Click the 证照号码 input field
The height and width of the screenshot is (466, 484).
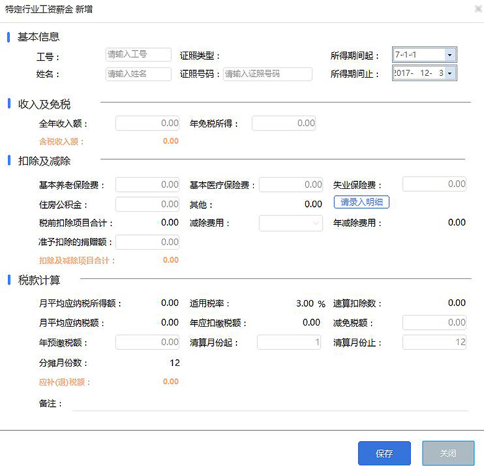[x=267, y=74]
